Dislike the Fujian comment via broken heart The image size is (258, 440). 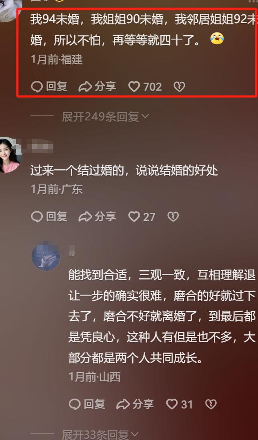point(179,87)
